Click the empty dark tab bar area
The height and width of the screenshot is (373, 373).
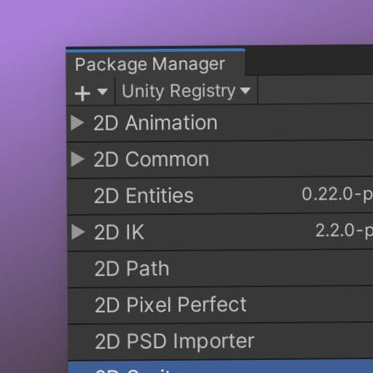(x=309, y=60)
